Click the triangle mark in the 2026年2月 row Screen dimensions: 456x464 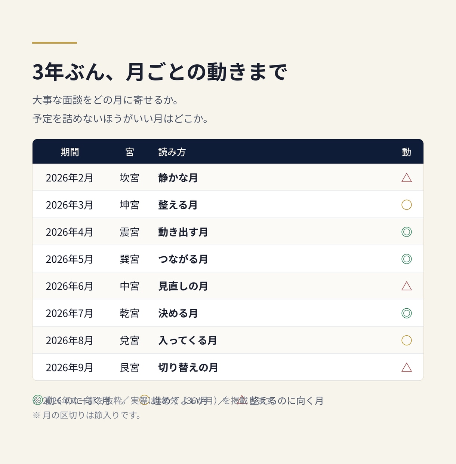tap(407, 178)
